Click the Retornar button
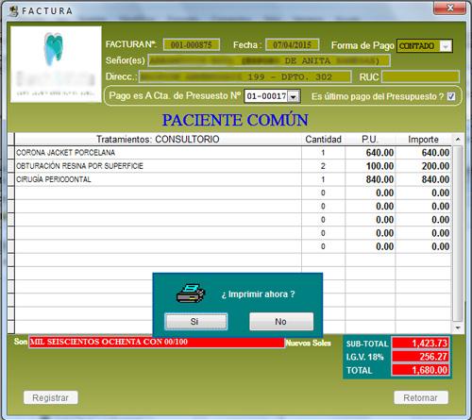Screen dimensions: 472x420 (x=421, y=397)
